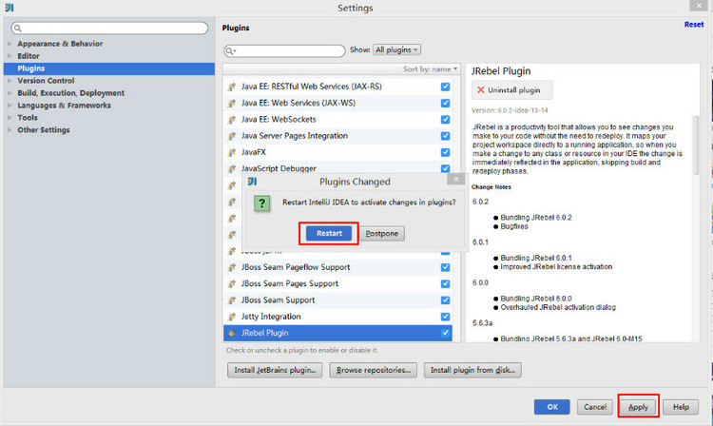The height and width of the screenshot is (426, 713).
Task: Click the Cancel button
Action: 595,407
